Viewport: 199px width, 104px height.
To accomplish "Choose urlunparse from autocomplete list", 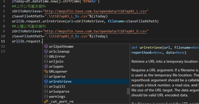I will (x=86, y=91).
